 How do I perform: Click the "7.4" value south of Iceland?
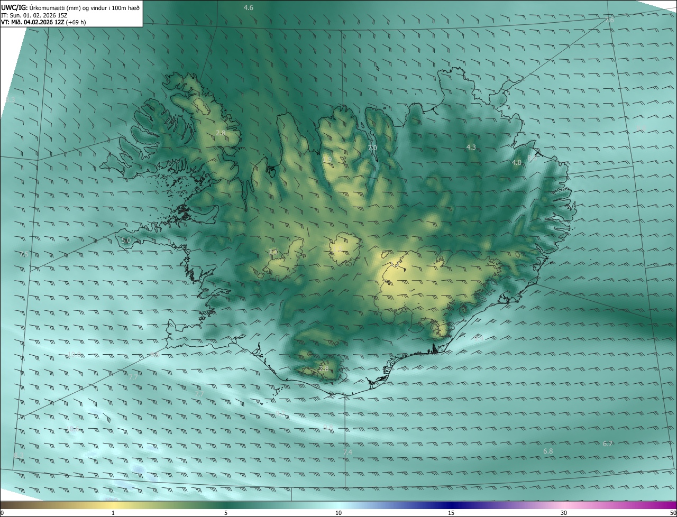[x=347, y=453]
